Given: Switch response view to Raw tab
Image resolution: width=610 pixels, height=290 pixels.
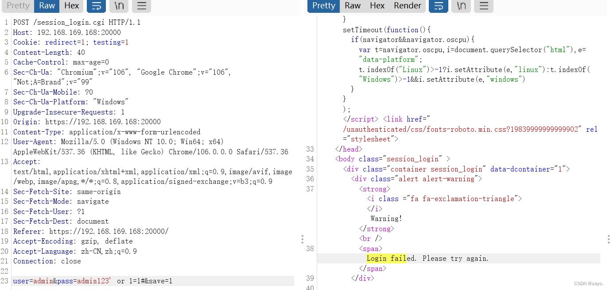Looking at the screenshot, I should (353, 6).
